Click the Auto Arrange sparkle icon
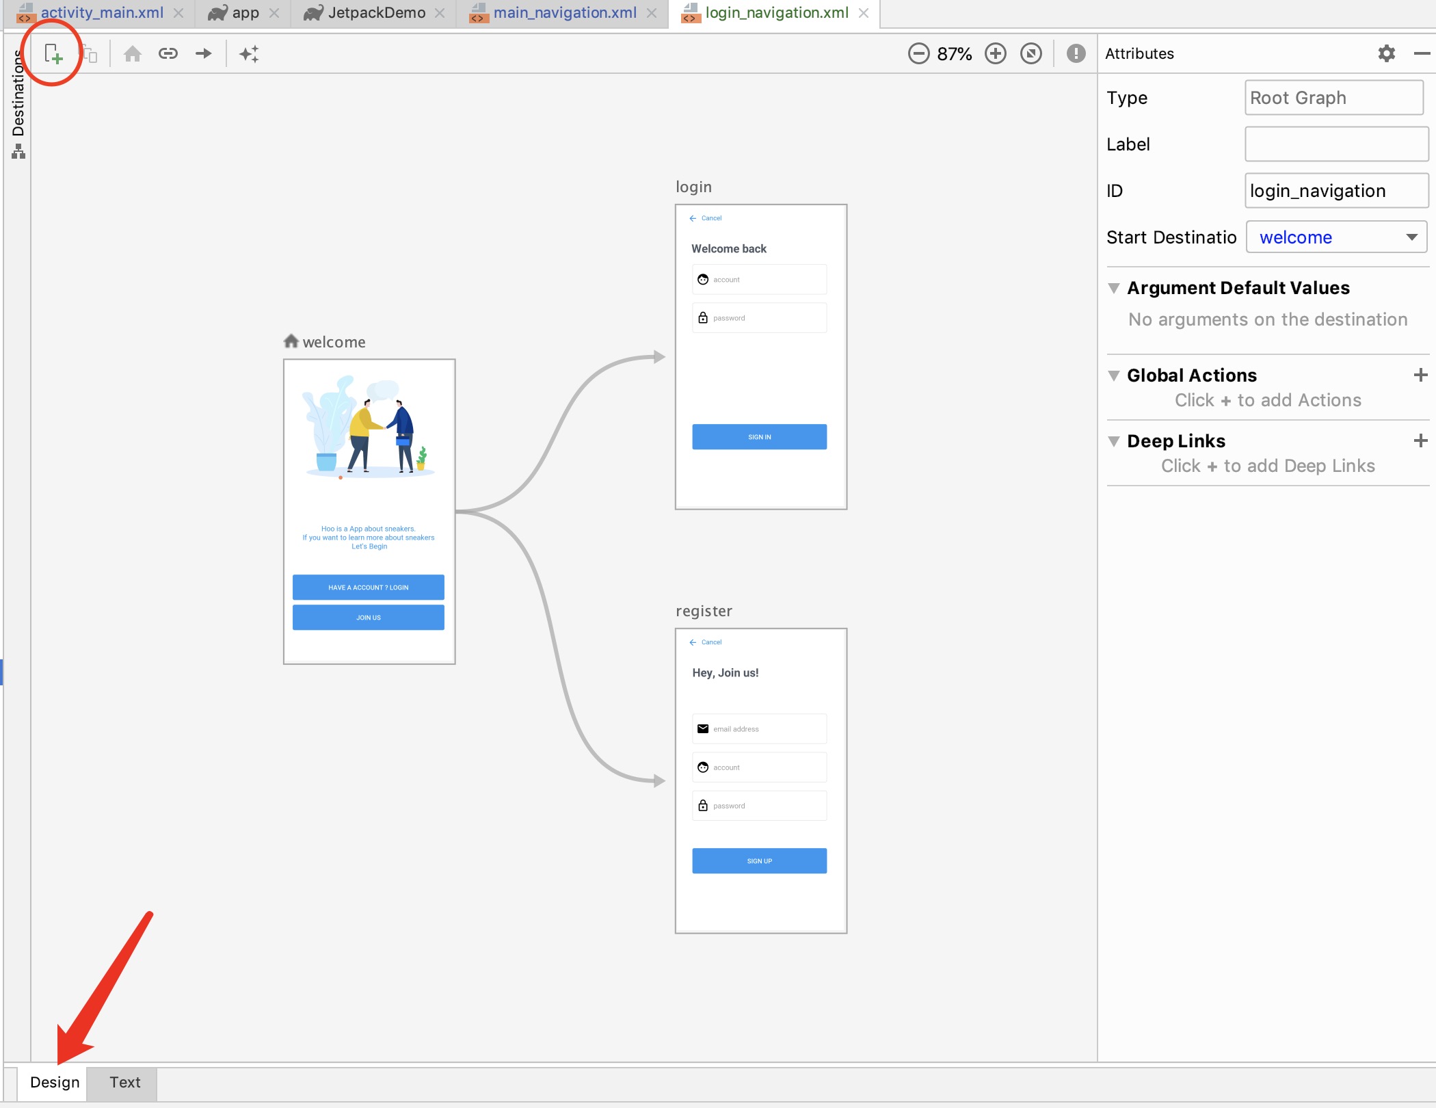The height and width of the screenshot is (1108, 1436). [x=249, y=53]
